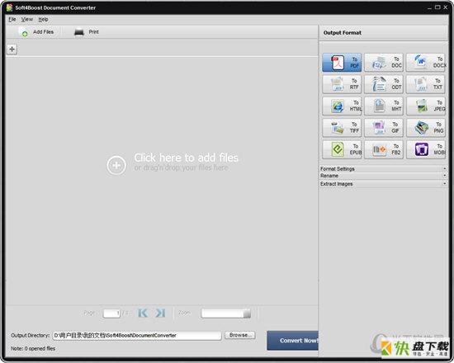This screenshot has width=454, height=363.
Task: Expand the Extract Images section
Action: [383, 184]
